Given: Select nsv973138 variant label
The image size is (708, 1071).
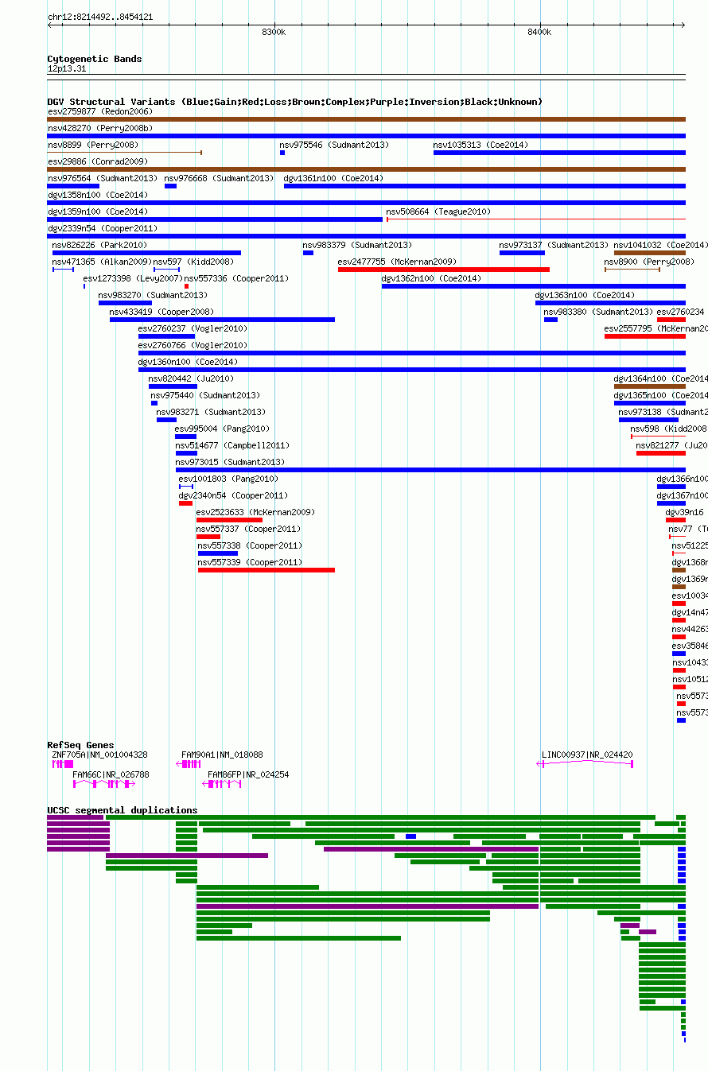Looking at the screenshot, I should pyautogui.click(x=663, y=412).
